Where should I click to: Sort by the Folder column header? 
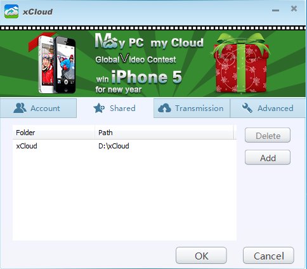tap(54, 133)
